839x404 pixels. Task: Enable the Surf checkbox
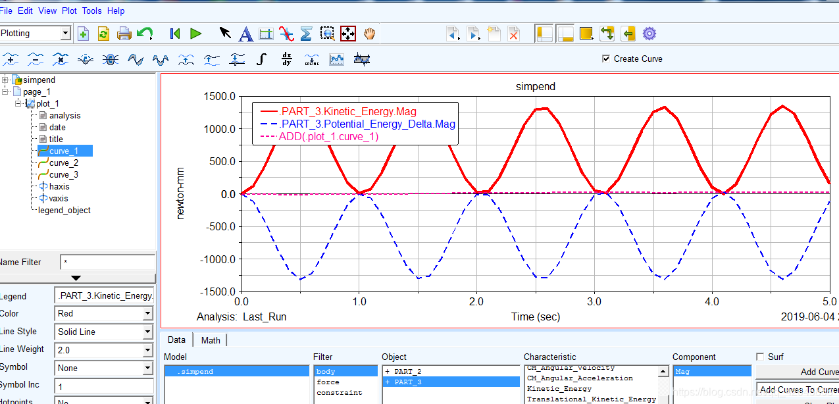tap(761, 357)
